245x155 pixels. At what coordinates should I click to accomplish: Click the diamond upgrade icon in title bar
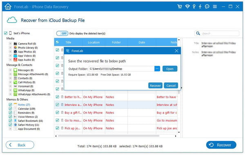click(187, 7)
